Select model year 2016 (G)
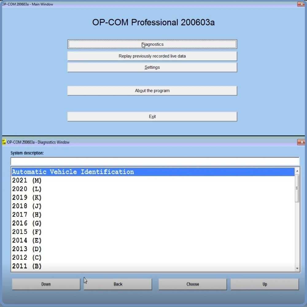 click(x=153, y=223)
